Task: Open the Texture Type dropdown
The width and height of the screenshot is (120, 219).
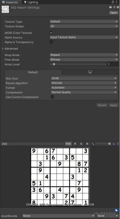Action: coord(84,21)
